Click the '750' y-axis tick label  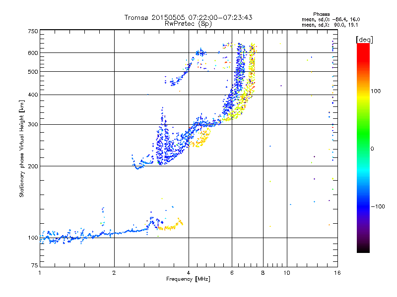[33, 31]
